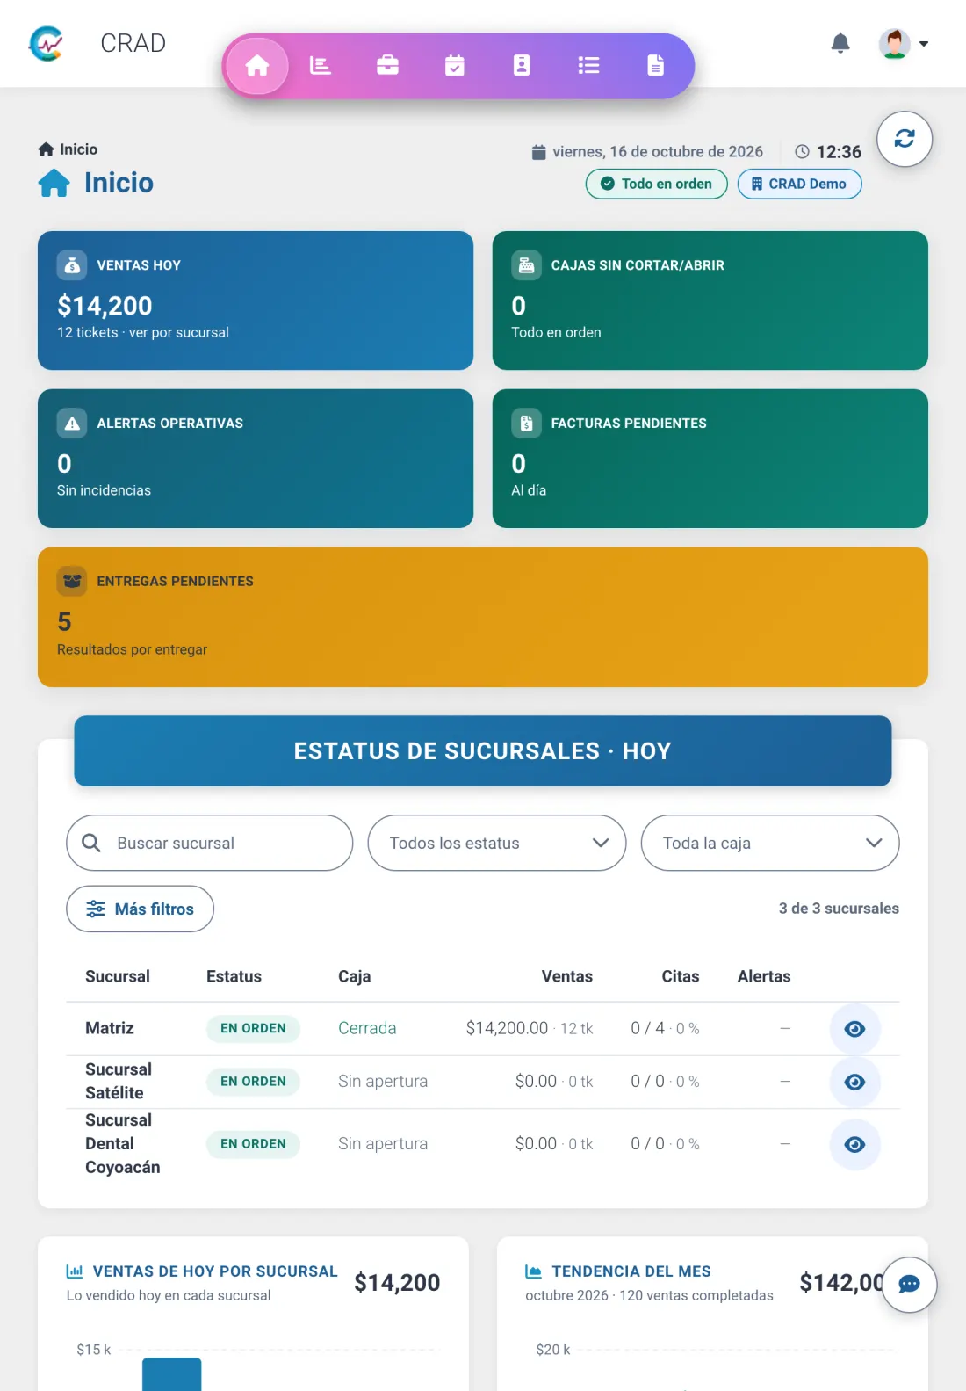The width and height of the screenshot is (966, 1391).
Task: Open the bar chart reports icon
Action: [x=321, y=66]
